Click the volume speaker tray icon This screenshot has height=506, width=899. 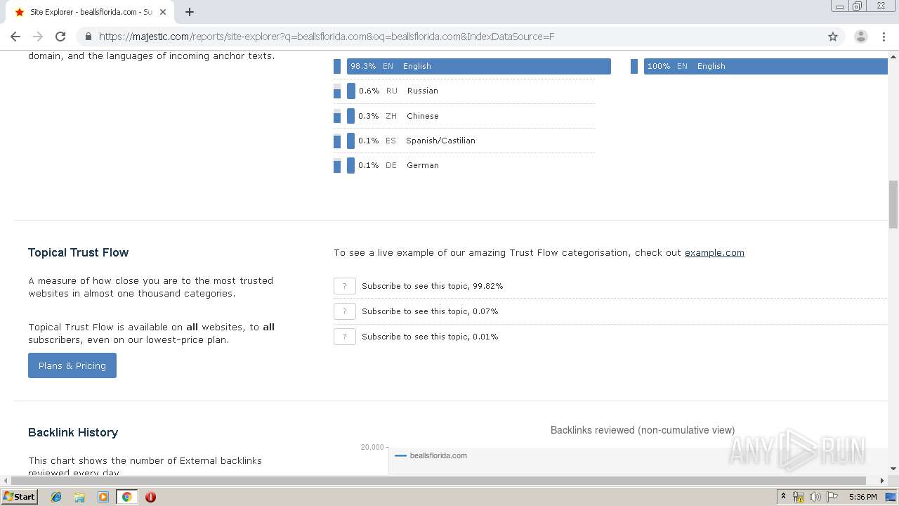[x=815, y=497]
